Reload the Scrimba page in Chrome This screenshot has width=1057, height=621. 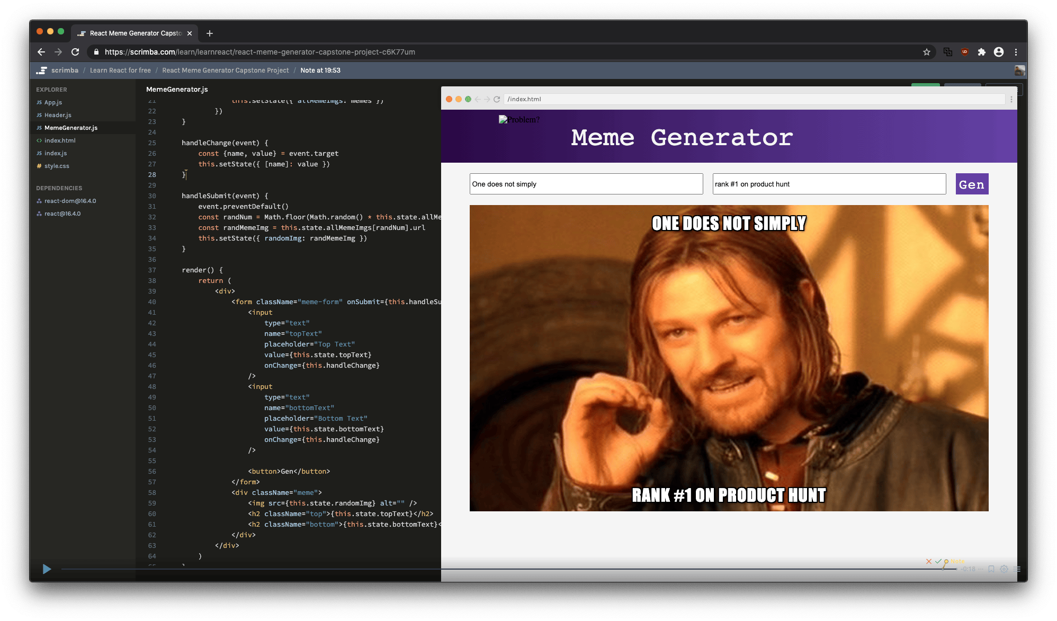(75, 52)
